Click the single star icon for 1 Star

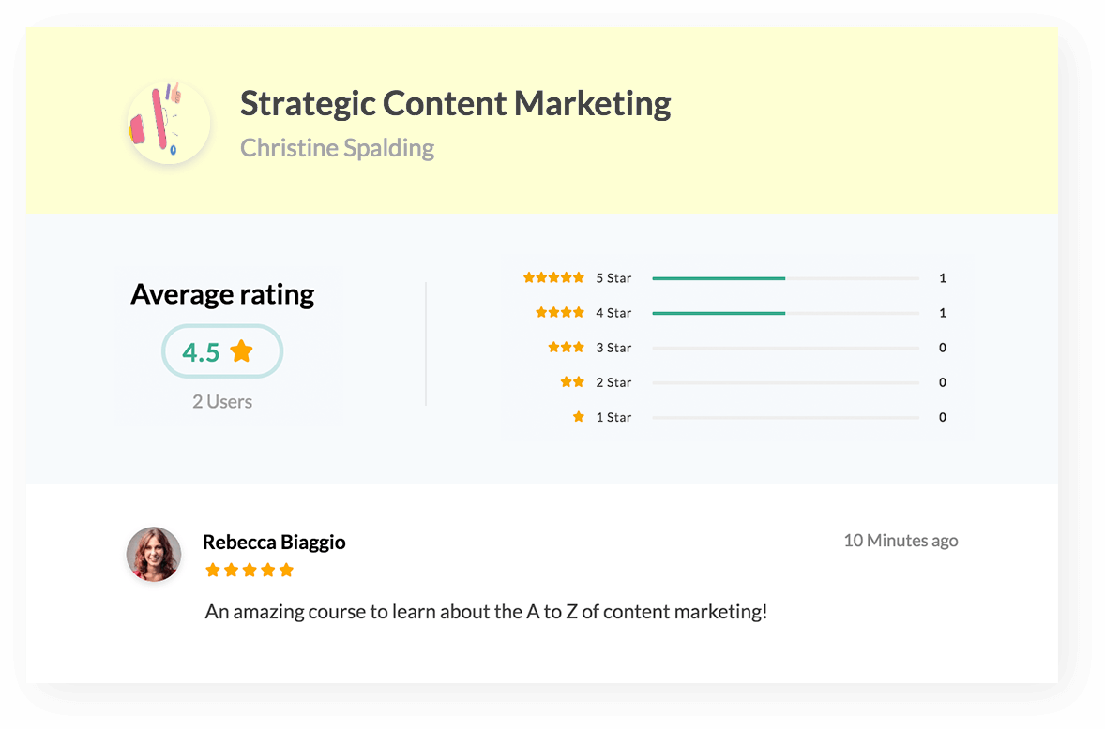pyautogui.click(x=579, y=417)
